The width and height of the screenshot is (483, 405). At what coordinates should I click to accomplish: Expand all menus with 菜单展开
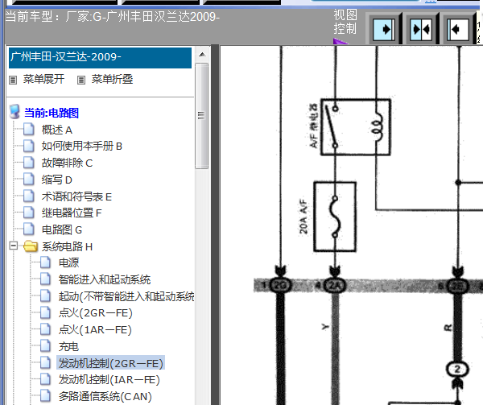(x=43, y=79)
